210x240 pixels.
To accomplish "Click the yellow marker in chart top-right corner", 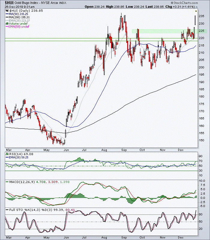I will click(x=196, y=11).
